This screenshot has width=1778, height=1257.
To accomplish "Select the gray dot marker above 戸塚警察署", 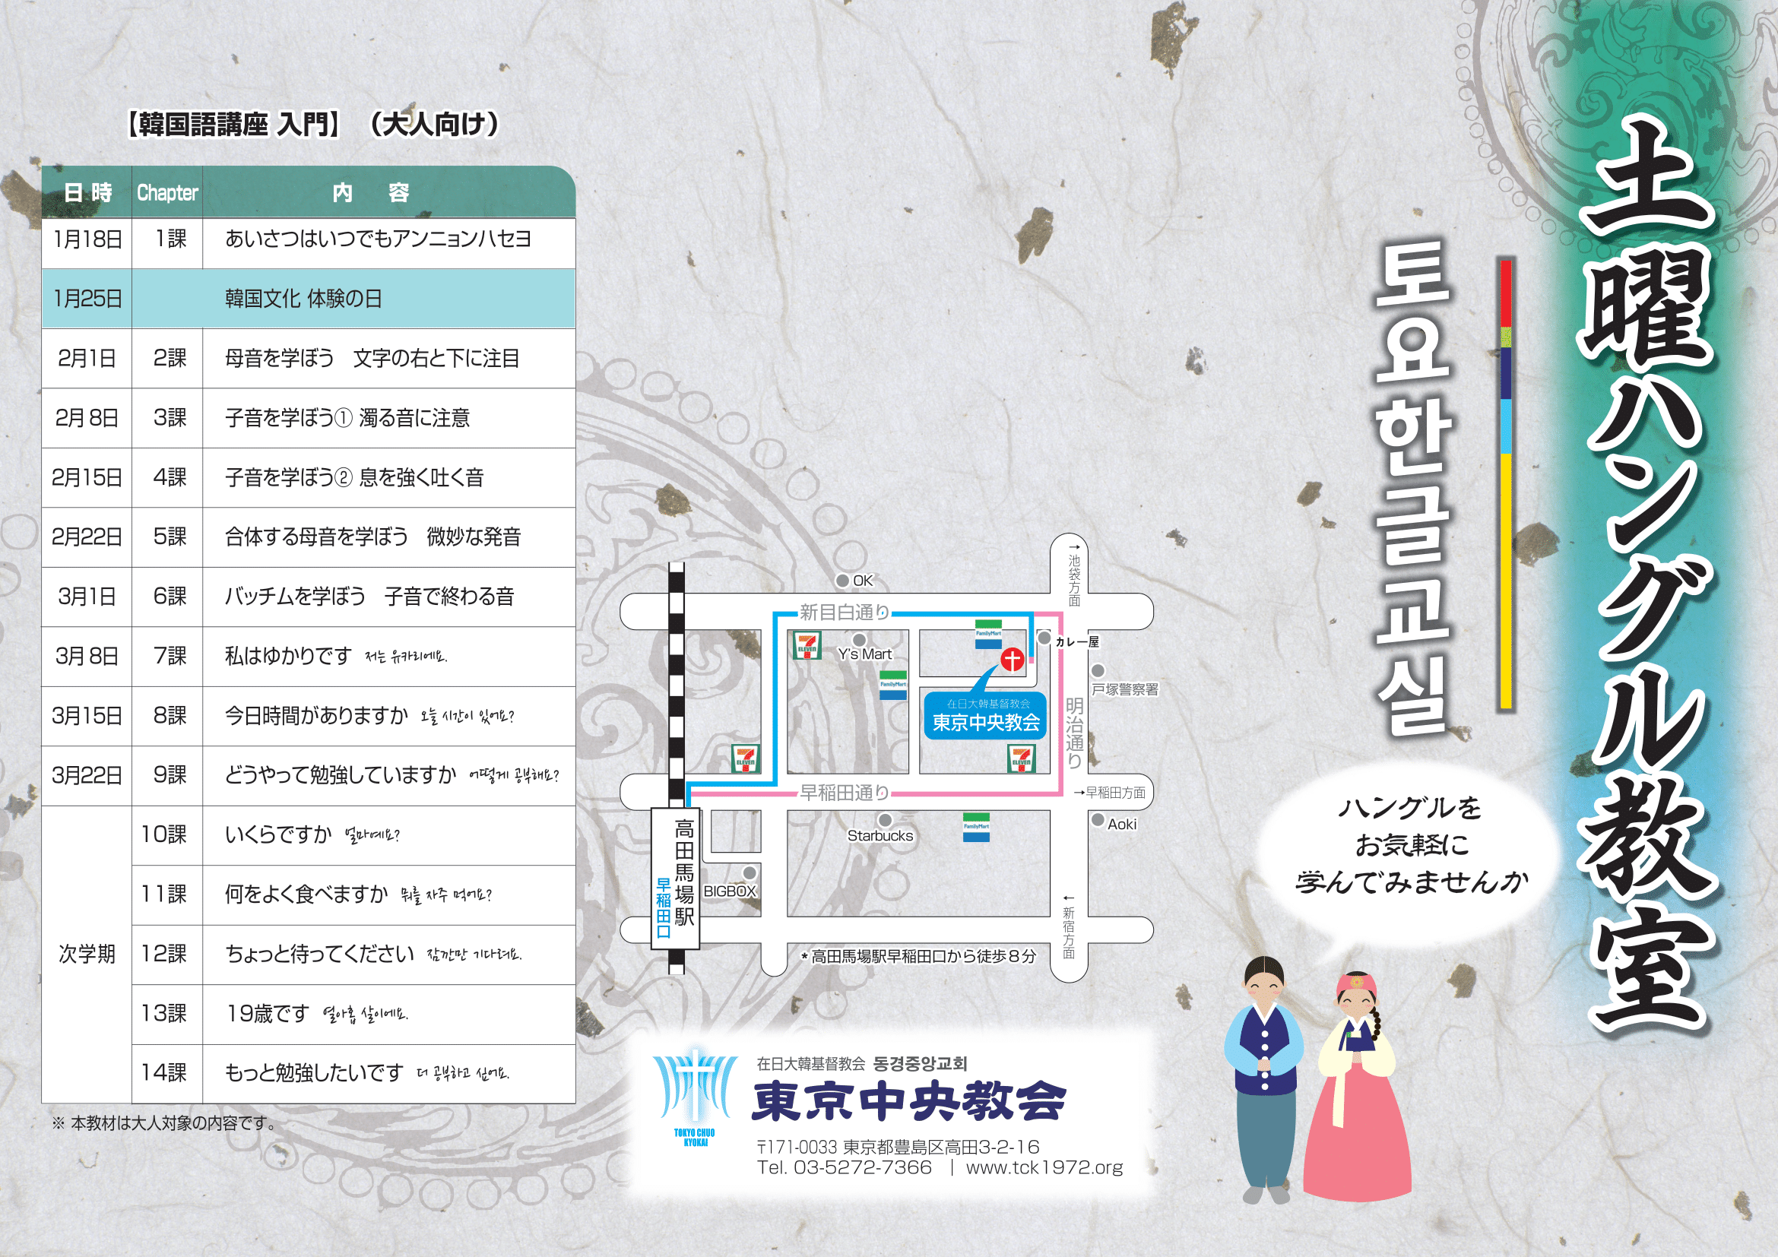I will (1098, 671).
